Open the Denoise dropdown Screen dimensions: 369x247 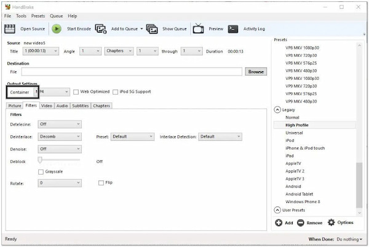tap(60, 149)
